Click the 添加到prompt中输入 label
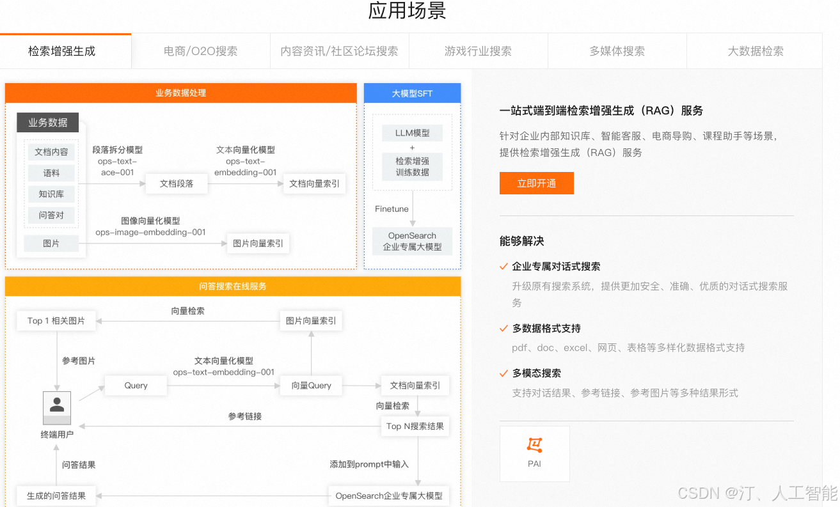This screenshot has height=507, width=840. click(x=369, y=464)
